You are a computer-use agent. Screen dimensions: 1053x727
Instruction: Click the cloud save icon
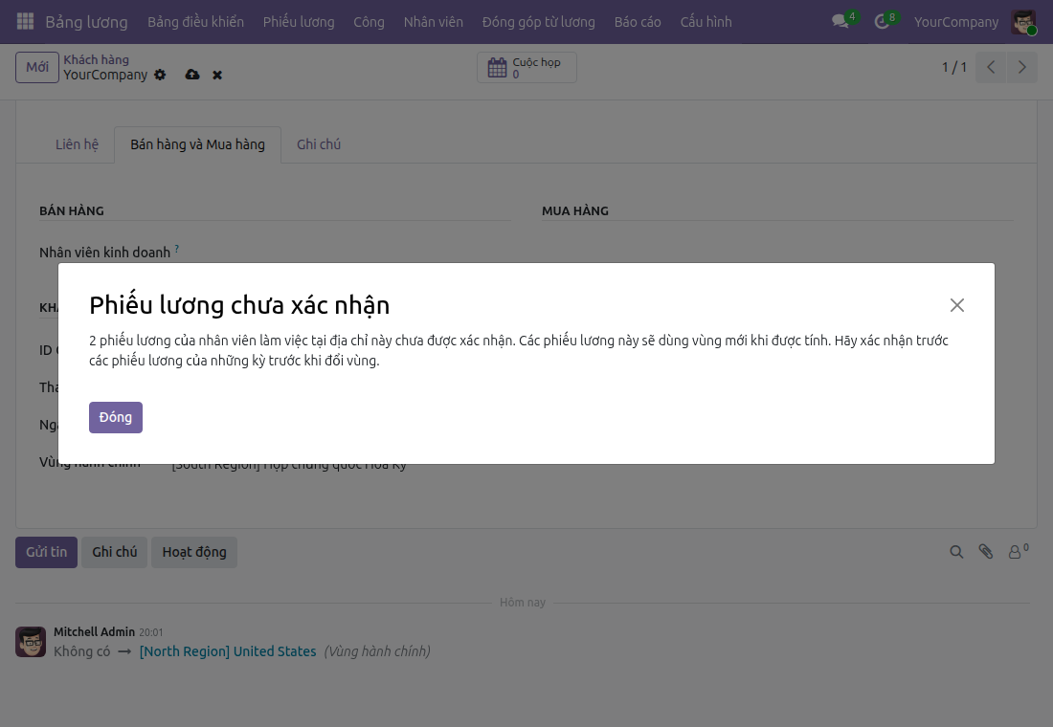point(192,75)
